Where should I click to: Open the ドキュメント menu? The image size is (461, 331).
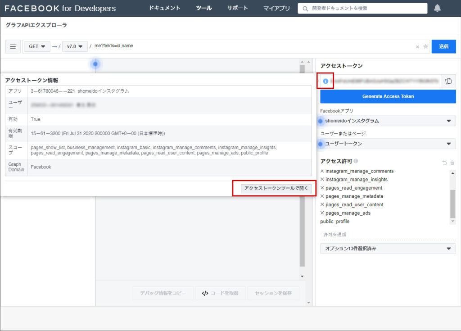tap(164, 8)
